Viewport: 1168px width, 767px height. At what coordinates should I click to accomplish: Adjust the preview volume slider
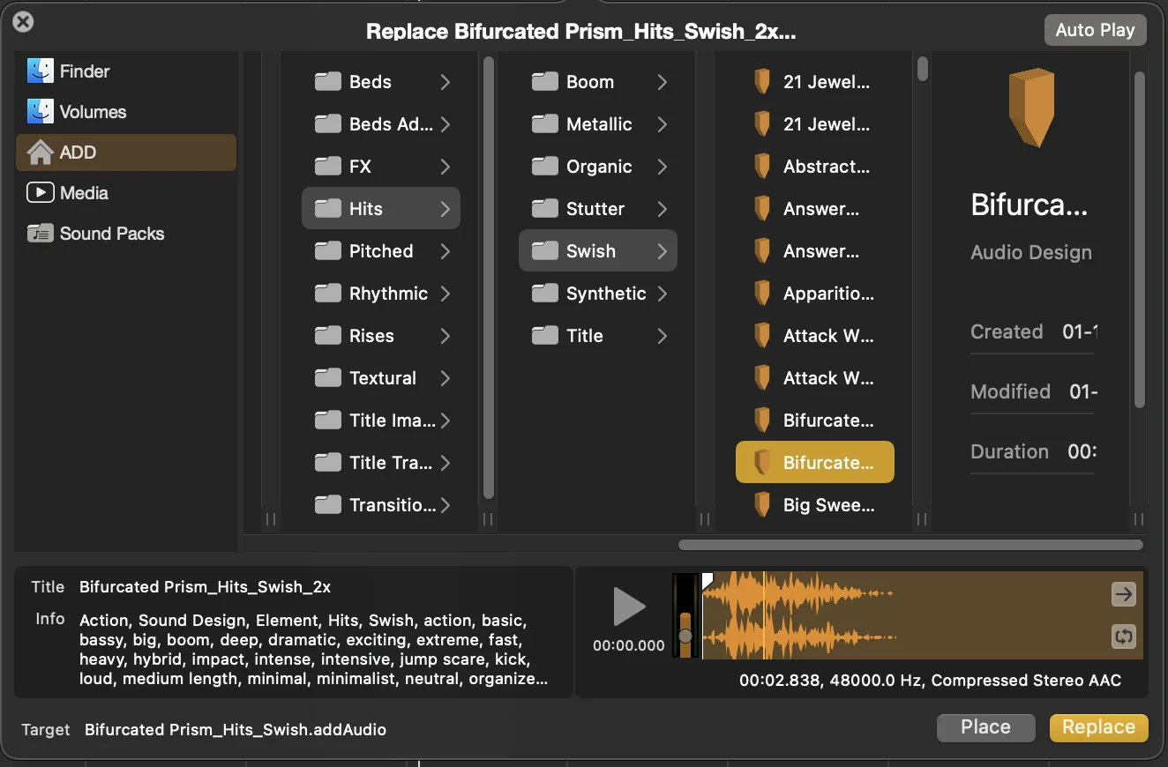(685, 635)
